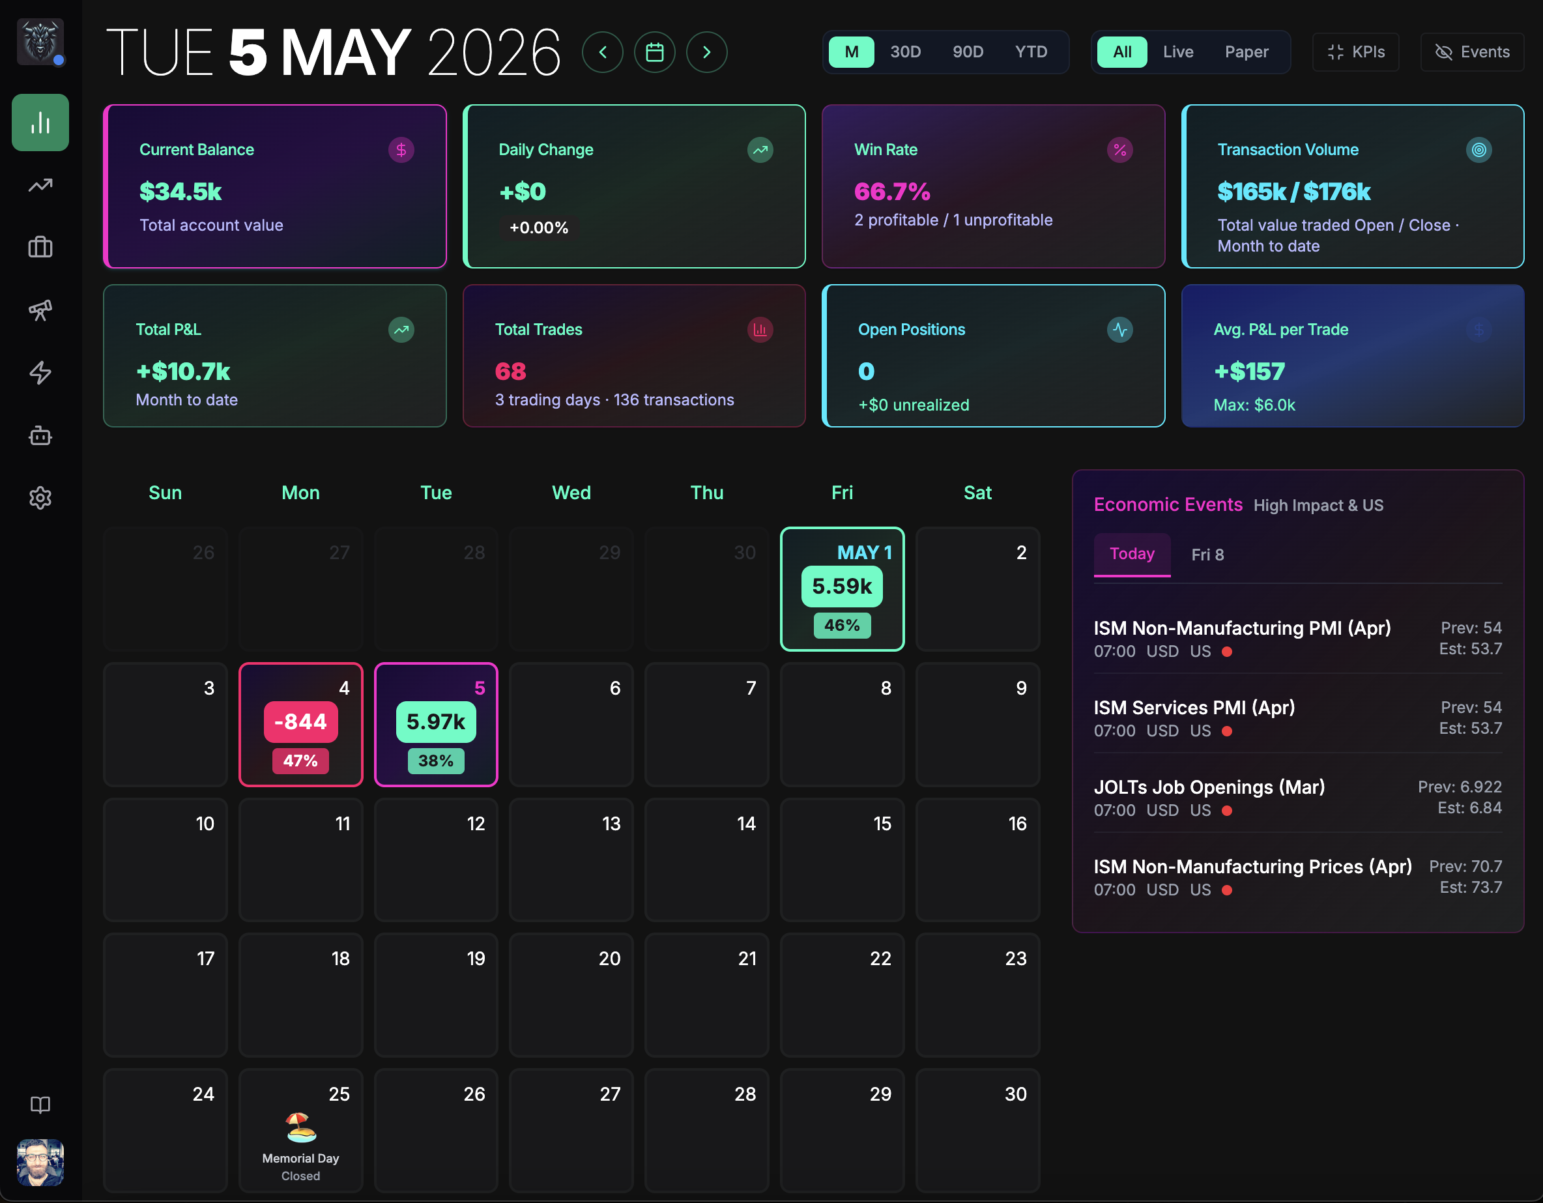
Task: Select calendar day 15
Action: coord(842,860)
